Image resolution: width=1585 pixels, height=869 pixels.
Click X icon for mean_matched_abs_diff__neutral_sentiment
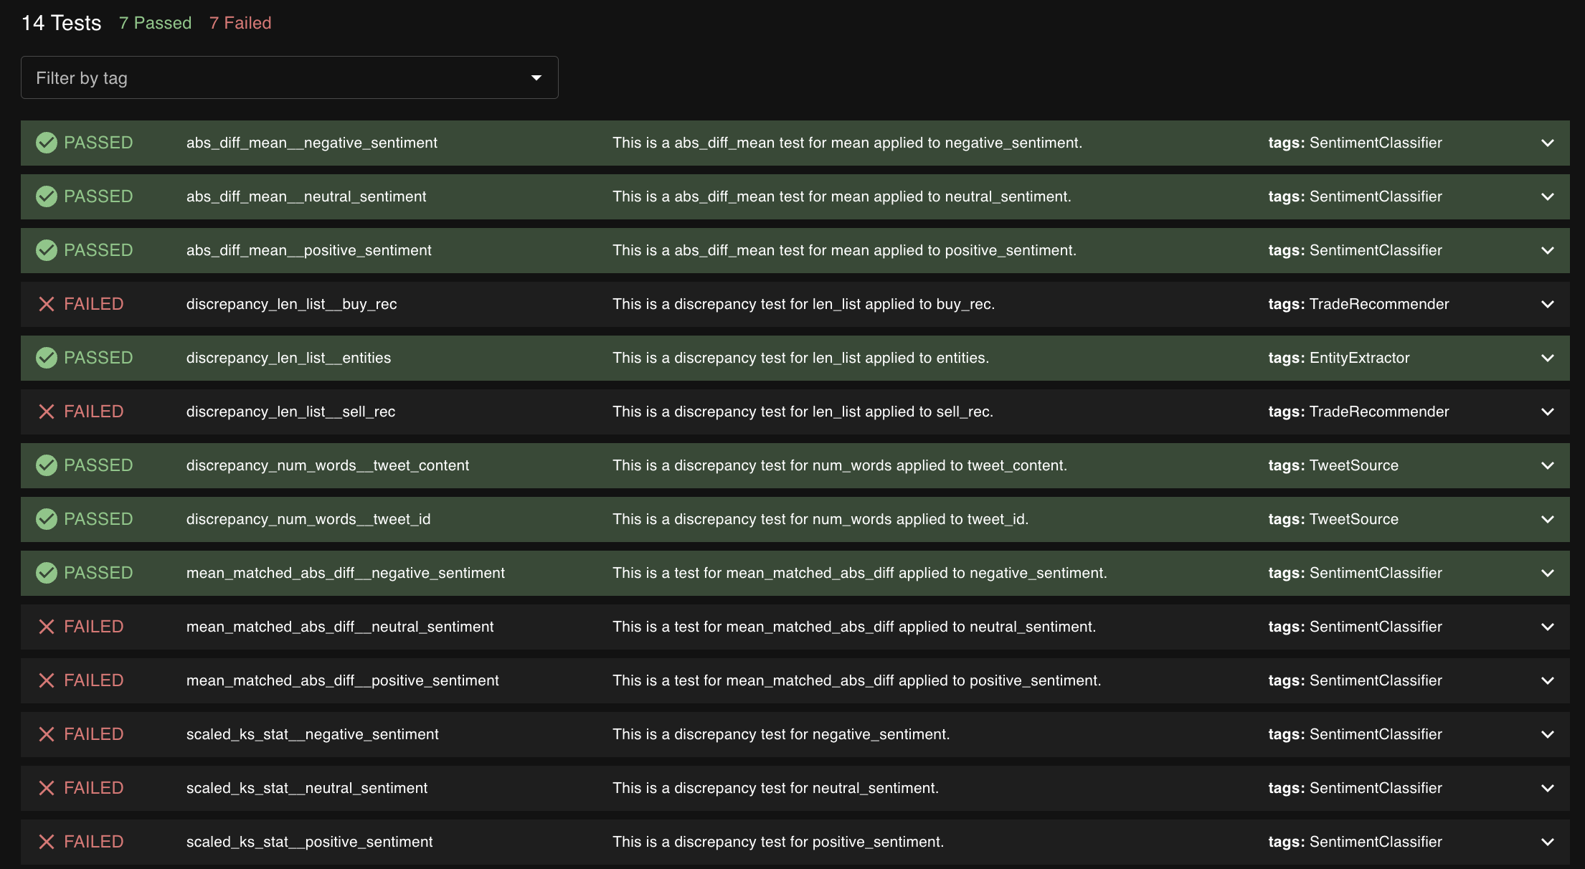click(47, 627)
